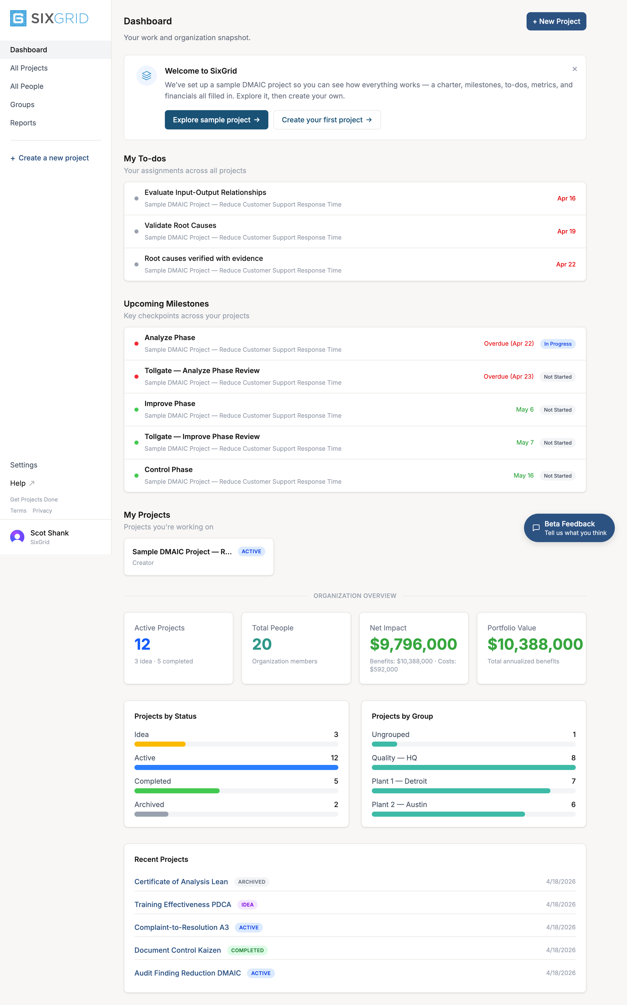Screen dimensions: 627x1005
Task: Open the Beta Feedback chat bubble
Action: point(569,528)
